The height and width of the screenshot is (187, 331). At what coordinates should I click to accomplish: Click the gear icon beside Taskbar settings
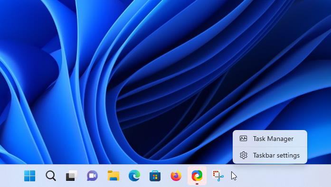click(244, 155)
